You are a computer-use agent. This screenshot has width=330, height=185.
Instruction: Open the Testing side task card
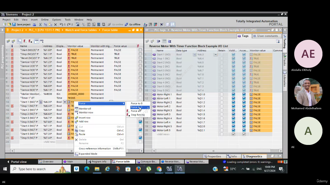tap(285, 43)
